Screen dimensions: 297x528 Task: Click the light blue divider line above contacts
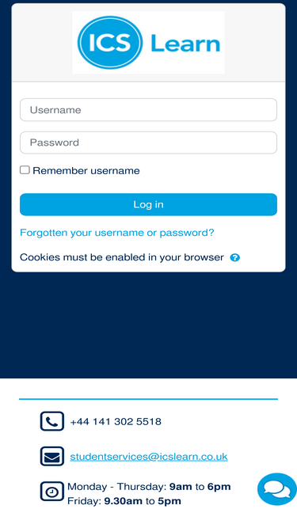pos(148,399)
